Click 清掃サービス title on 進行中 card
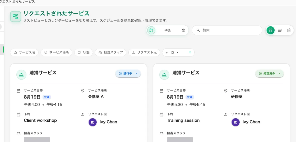The image size is (296, 142). (x=43, y=73)
